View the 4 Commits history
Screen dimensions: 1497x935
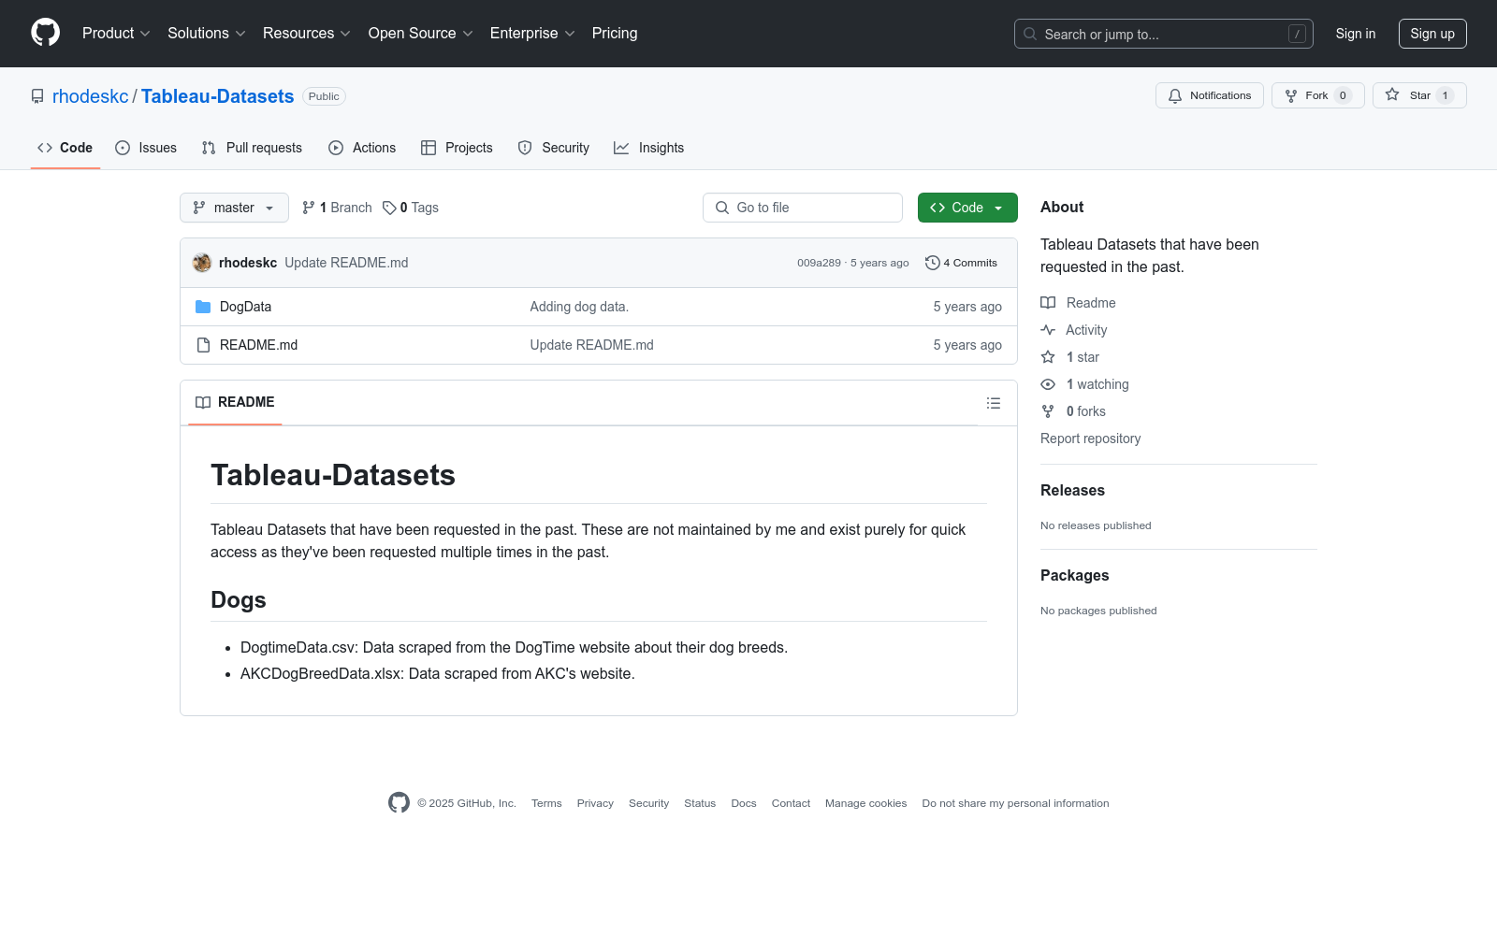tap(962, 263)
